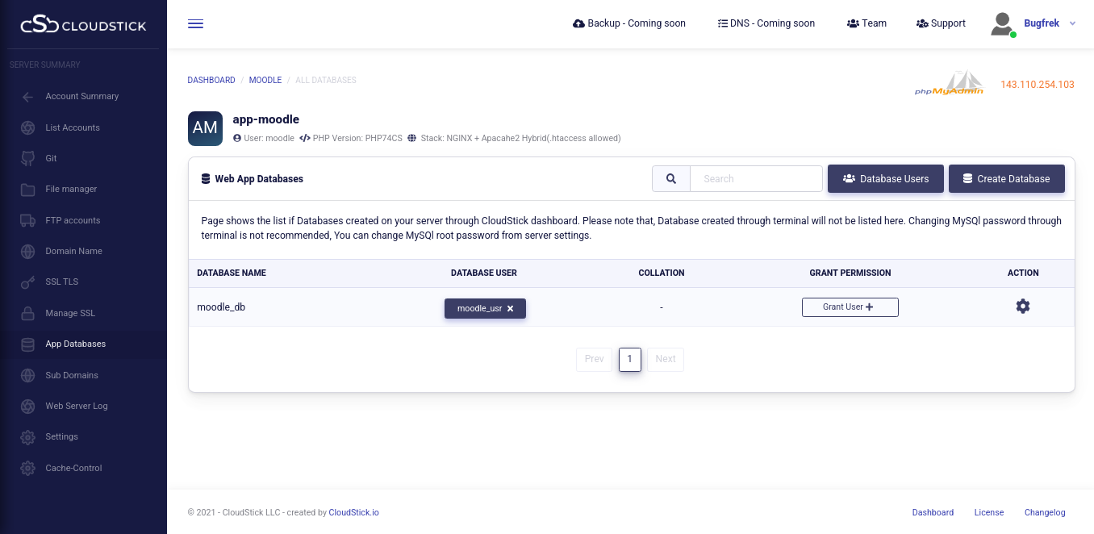Open Changelog footer link

point(1044,512)
